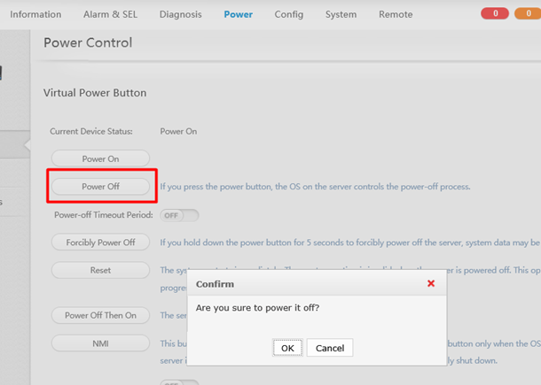Click the Power On button
The image size is (541, 385).
tap(100, 159)
